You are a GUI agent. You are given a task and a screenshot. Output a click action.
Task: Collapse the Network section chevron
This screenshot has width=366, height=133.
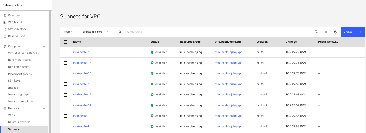click(44, 108)
